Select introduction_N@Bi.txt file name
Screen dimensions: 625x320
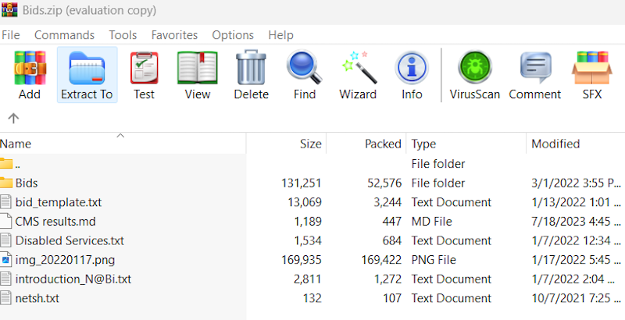click(73, 279)
